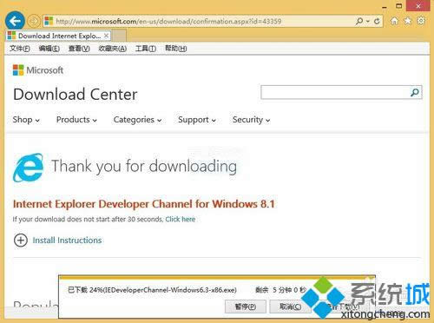The height and width of the screenshot is (323, 434).
Task: Click the Download Center heading
Action: point(76,95)
